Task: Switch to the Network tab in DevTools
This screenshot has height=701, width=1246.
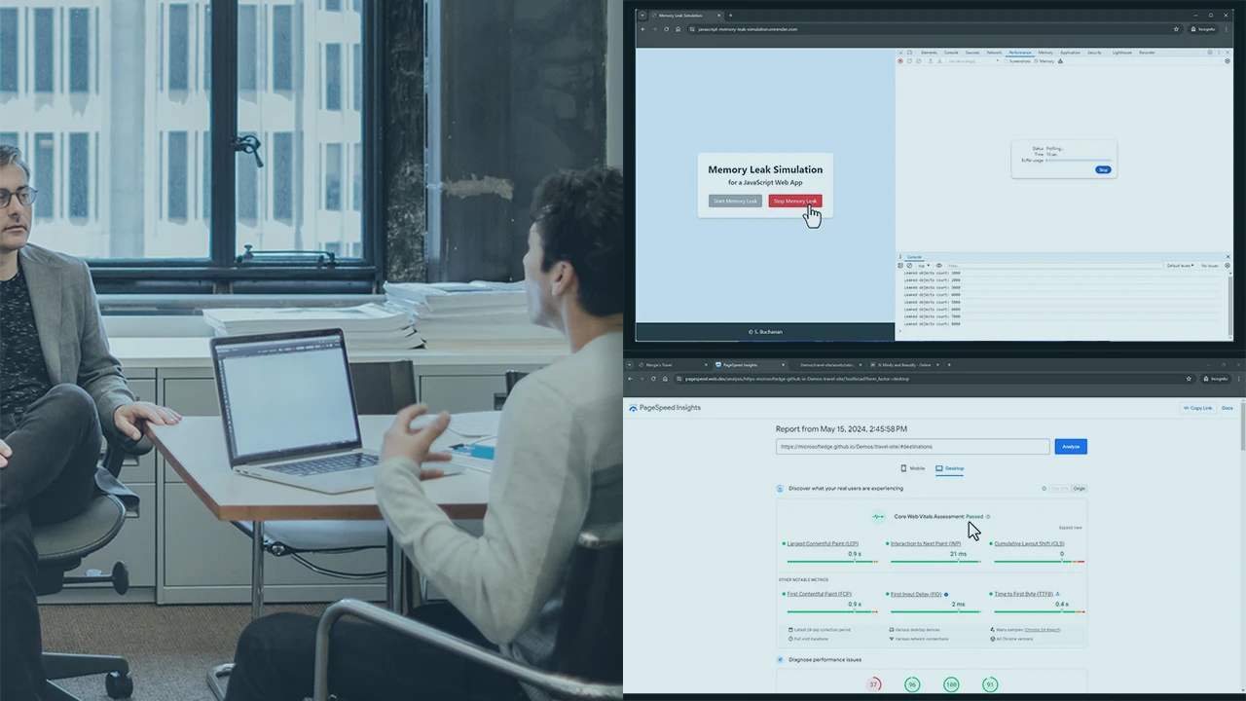Action: (994, 53)
